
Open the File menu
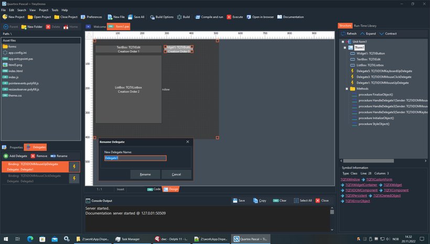point(4,10)
